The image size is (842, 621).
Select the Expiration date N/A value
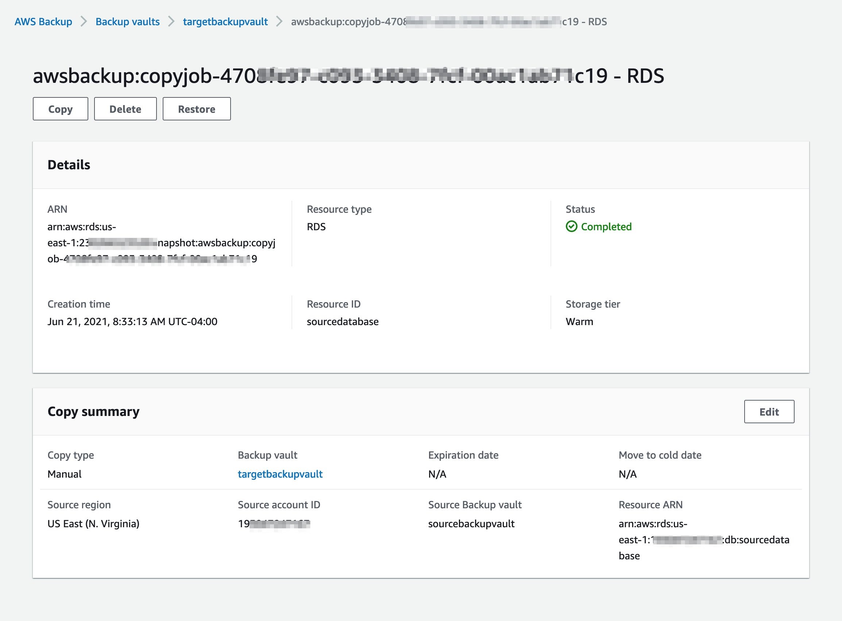[x=437, y=474]
